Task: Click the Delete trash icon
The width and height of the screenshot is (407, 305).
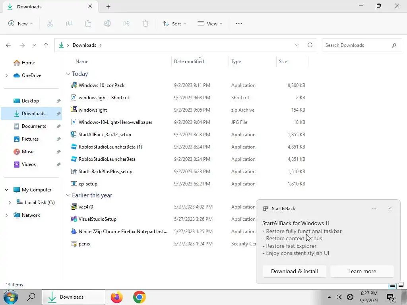Action: 145,23
